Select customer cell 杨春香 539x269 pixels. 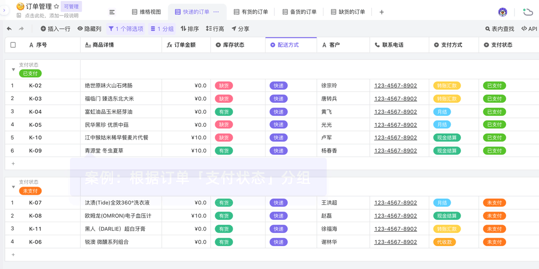pos(343,151)
